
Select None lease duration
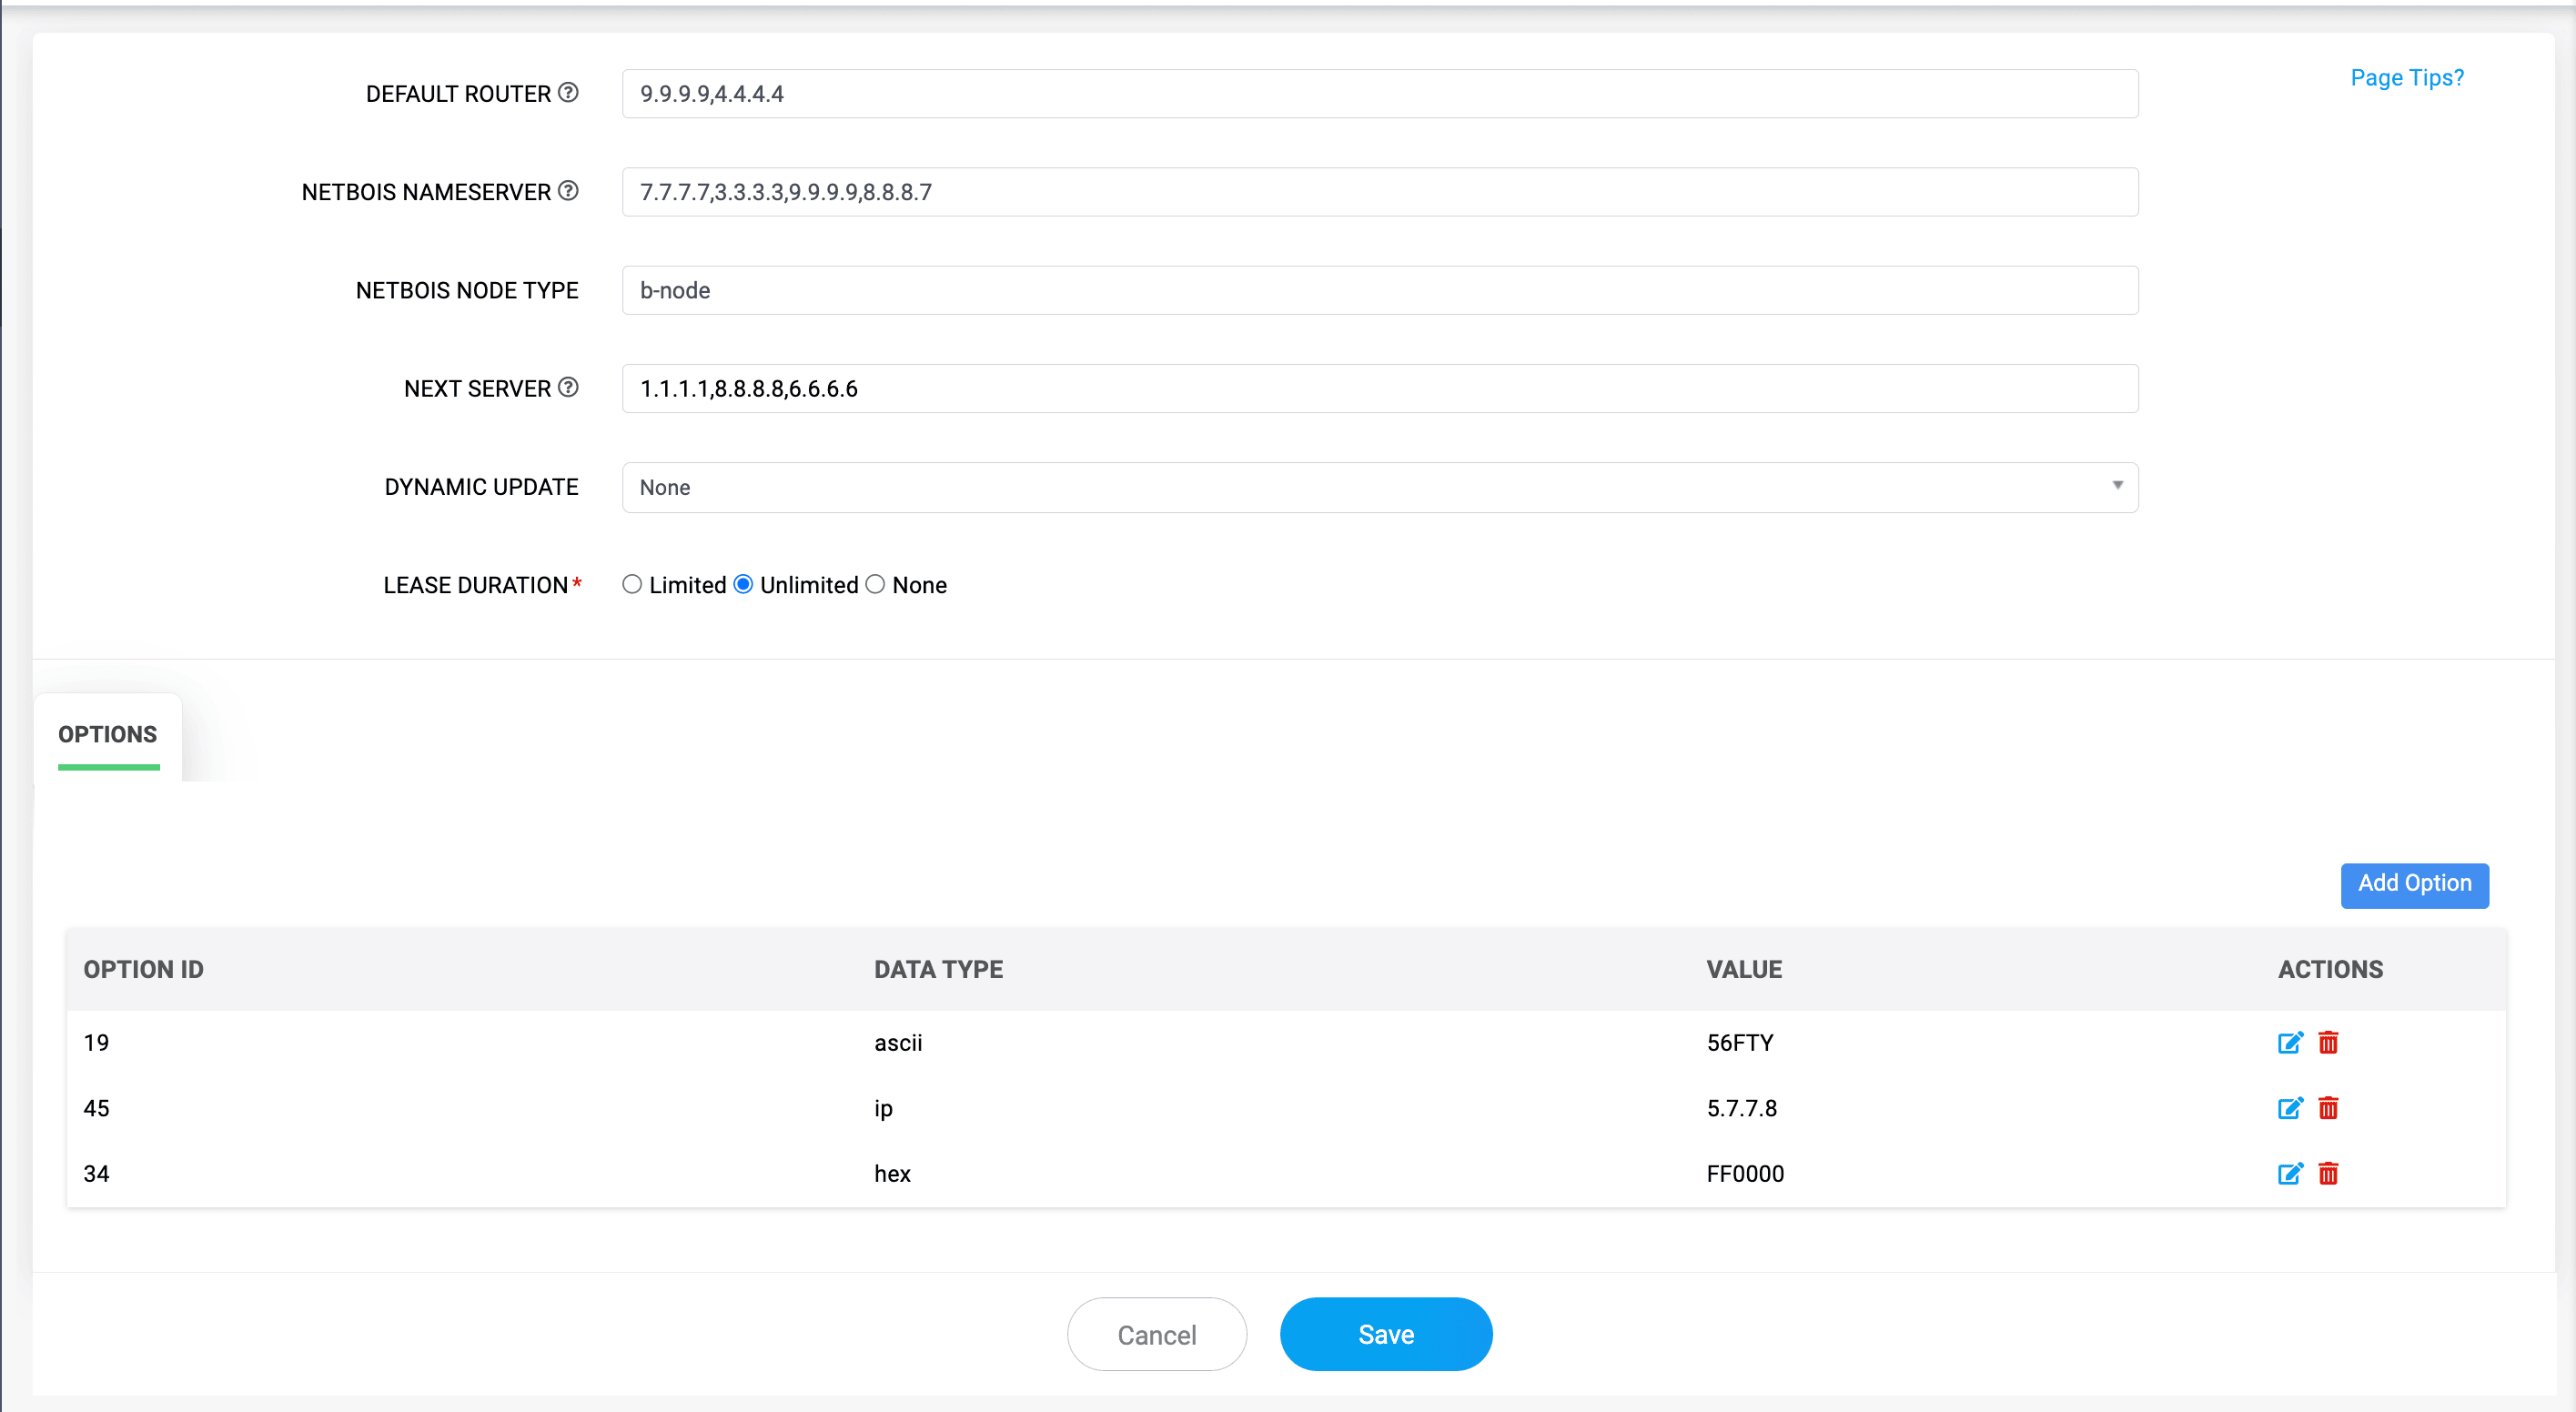(x=875, y=584)
